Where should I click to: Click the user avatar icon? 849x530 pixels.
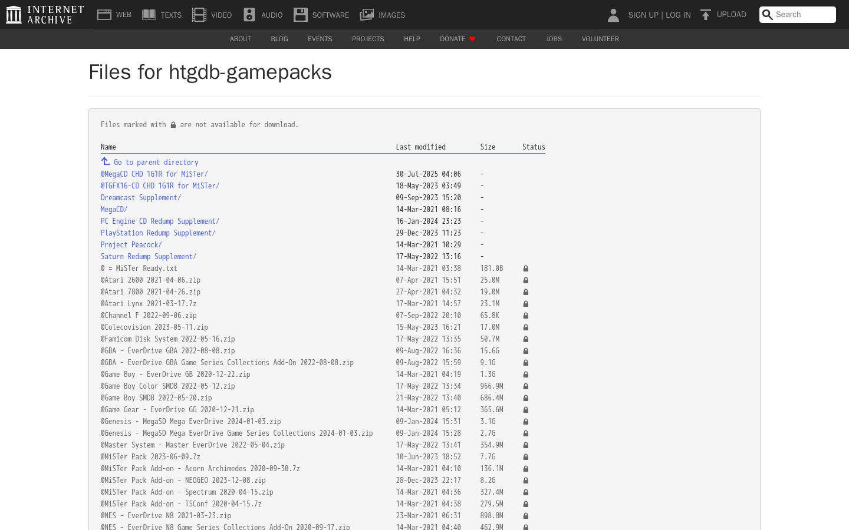(613, 15)
